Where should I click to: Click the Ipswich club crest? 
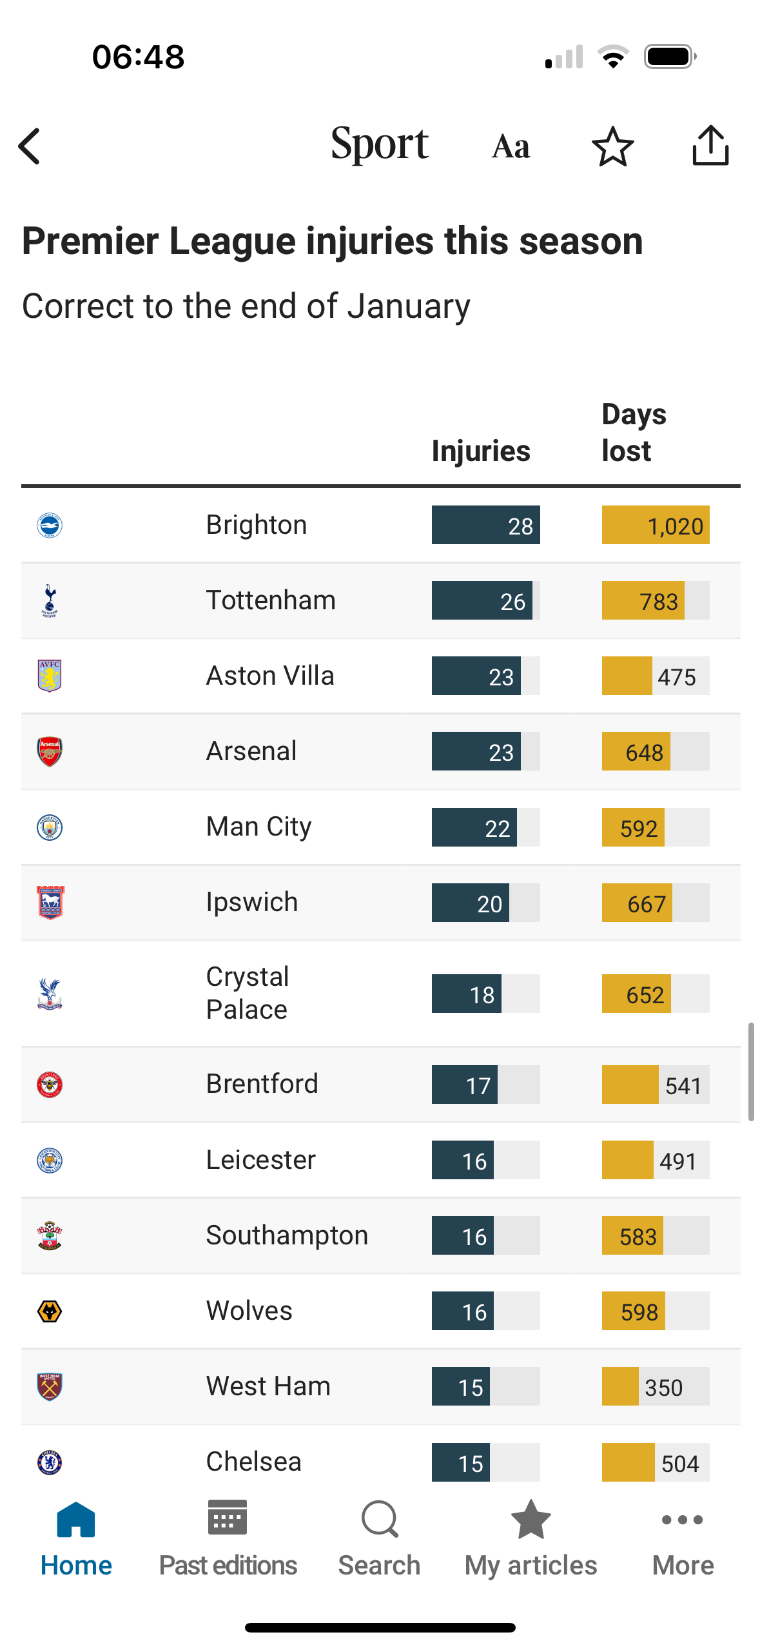pyautogui.click(x=50, y=902)
